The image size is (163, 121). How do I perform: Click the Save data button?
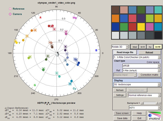click(122, 118)
